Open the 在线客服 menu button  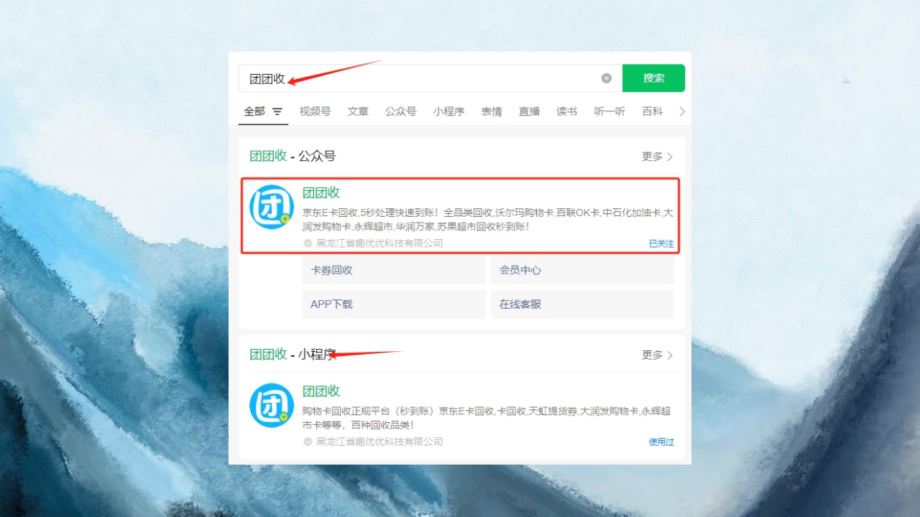(582, 304)
